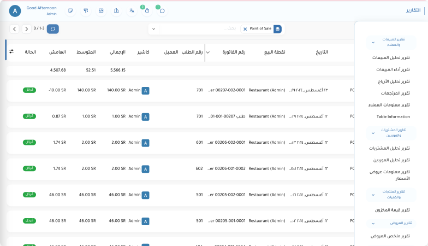Click the search input field
The image size is (428, 246).
point(202,29)
